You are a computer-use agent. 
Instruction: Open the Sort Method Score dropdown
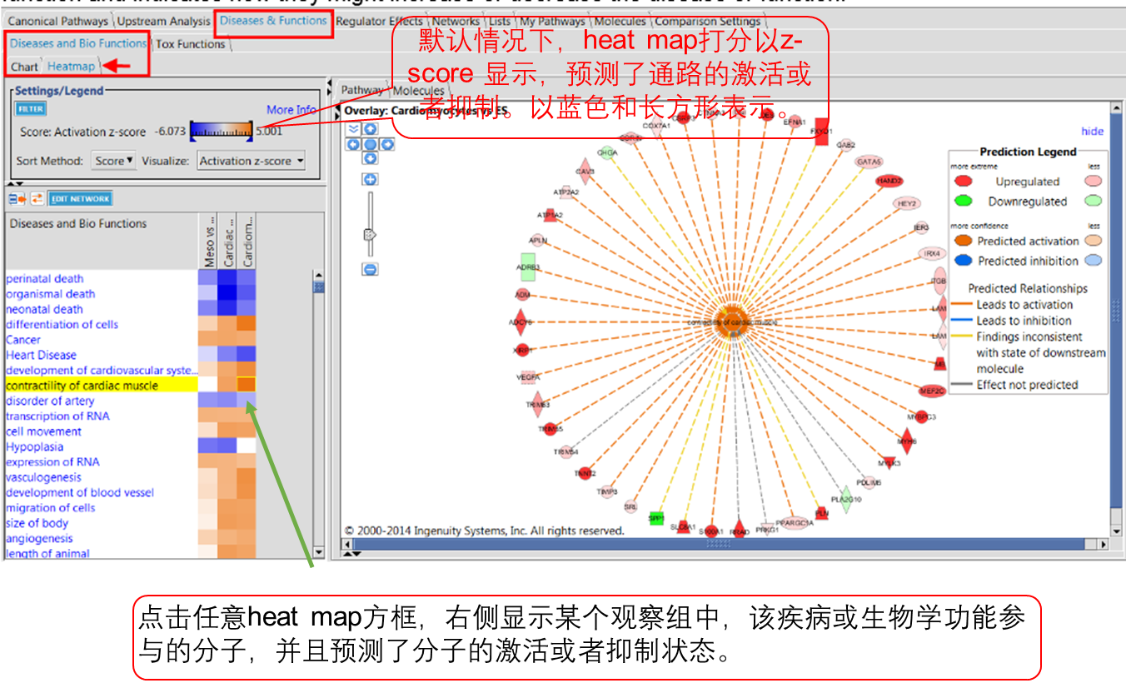113,162
